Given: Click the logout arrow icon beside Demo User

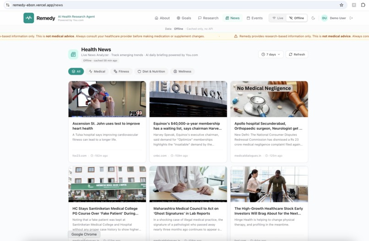Looking at the screenshot, I should click(351, 18).
